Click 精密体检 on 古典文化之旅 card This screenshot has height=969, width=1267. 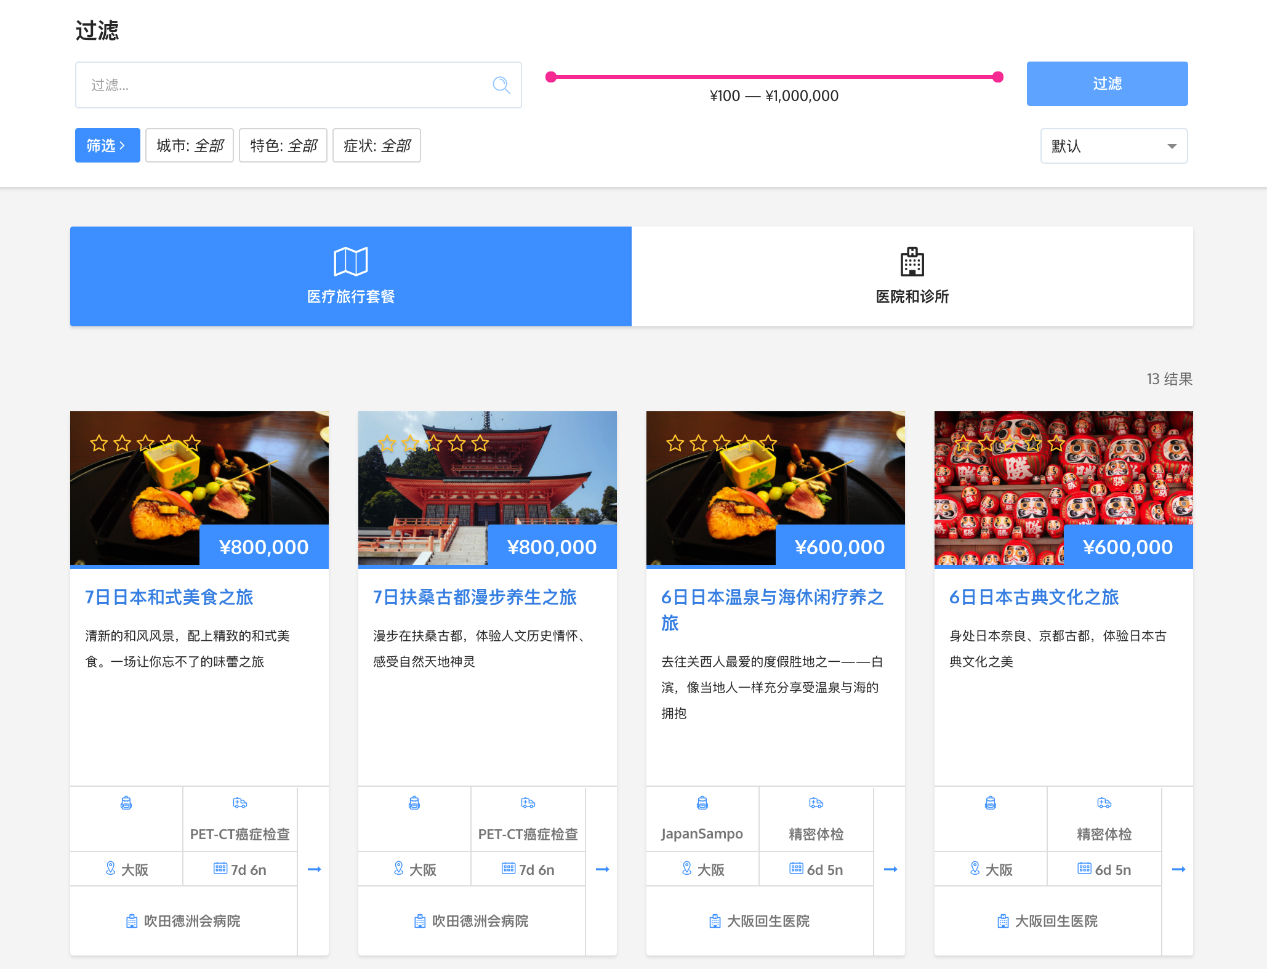[x=1104, y=834]
